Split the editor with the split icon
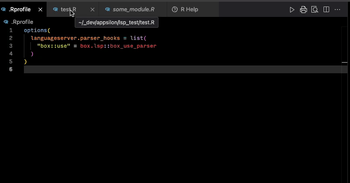 click(326, 10)
